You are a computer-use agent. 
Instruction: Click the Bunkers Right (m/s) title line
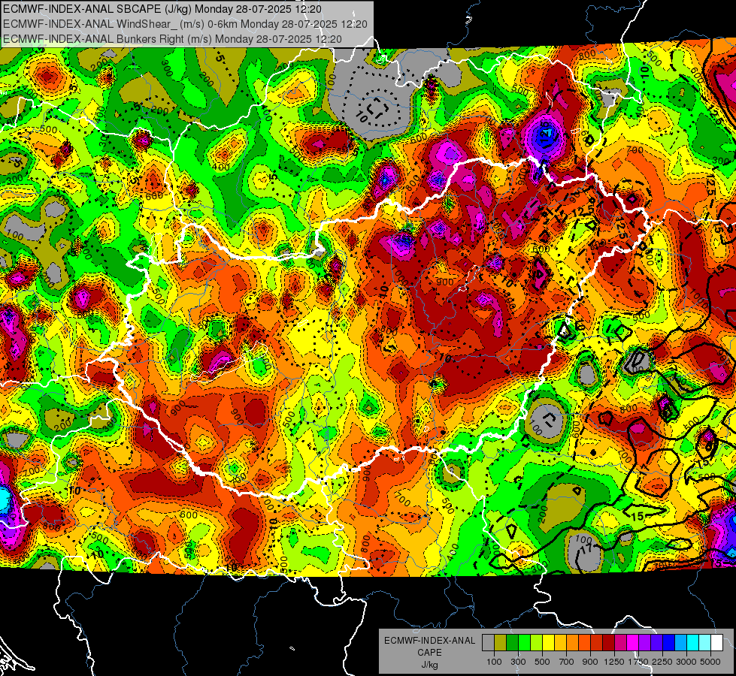172,39
